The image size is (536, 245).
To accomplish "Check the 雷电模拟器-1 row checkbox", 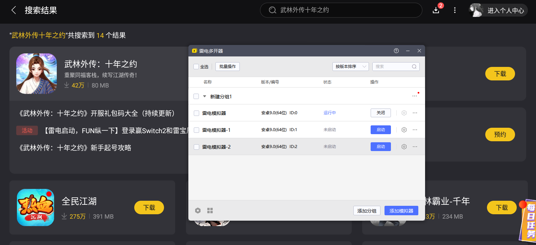I will click(196, 130).
